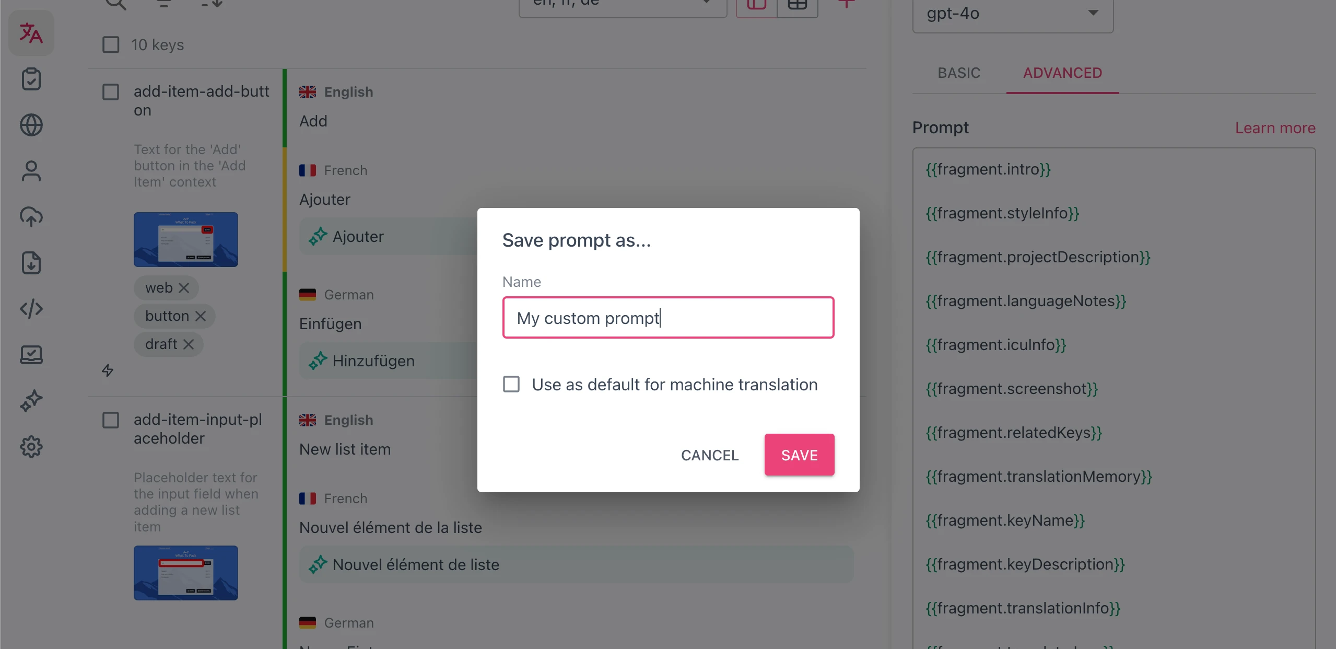Open the Translations view in sidebar

click(x=31, y=33)
